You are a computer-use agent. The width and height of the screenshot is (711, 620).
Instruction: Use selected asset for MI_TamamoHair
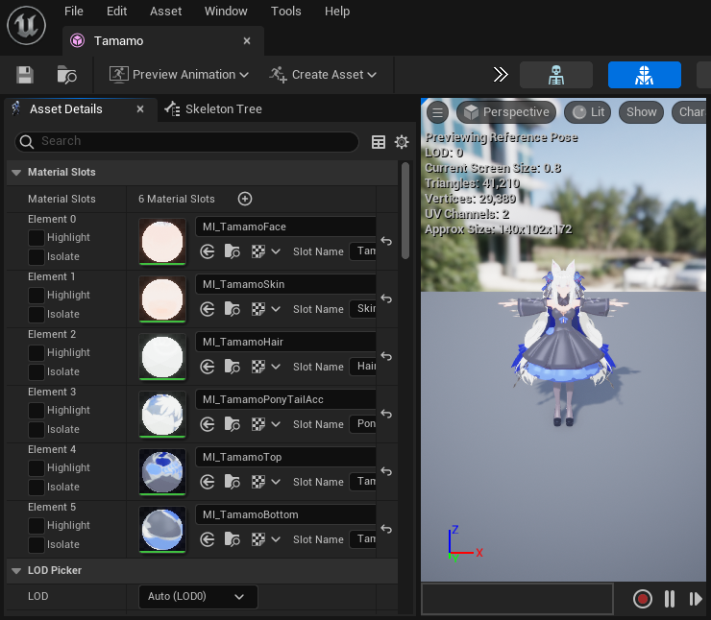(208, 367)
